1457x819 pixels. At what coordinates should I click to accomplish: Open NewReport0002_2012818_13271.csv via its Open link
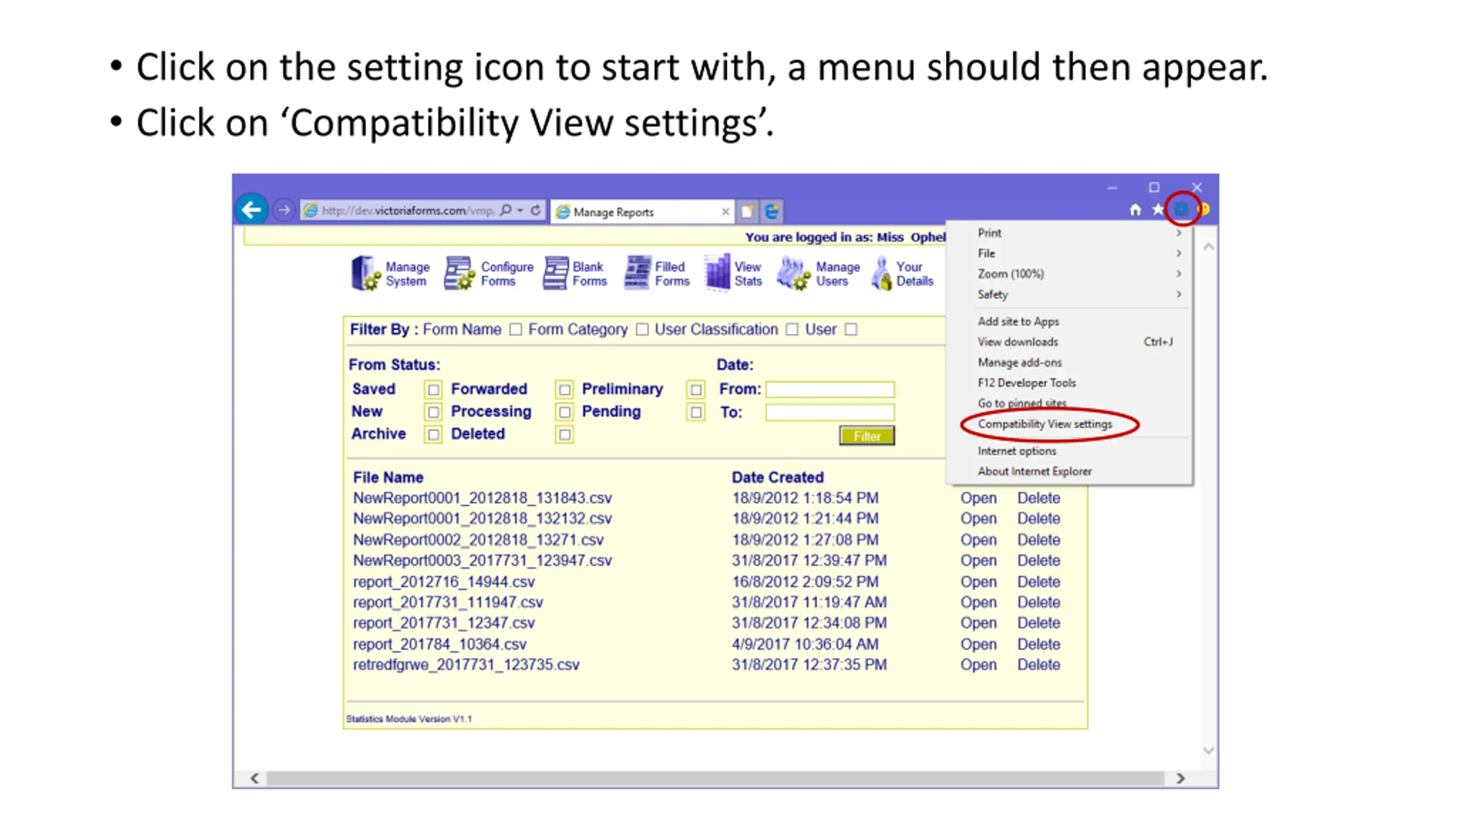pyautogui.click(x=978, y=540)
